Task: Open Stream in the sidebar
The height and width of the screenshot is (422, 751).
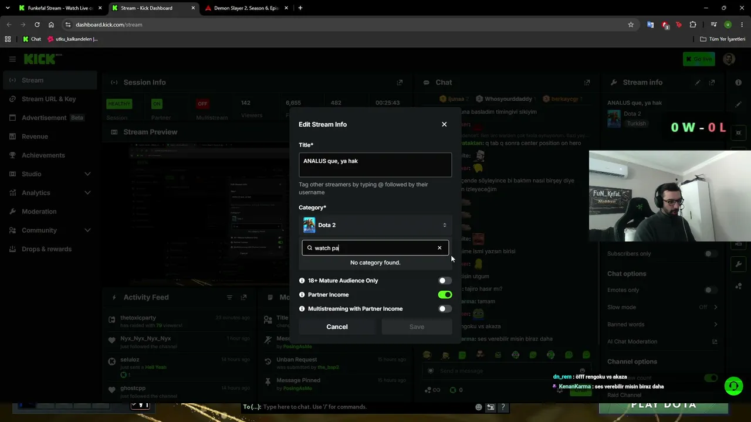Action: coord(49,80)
